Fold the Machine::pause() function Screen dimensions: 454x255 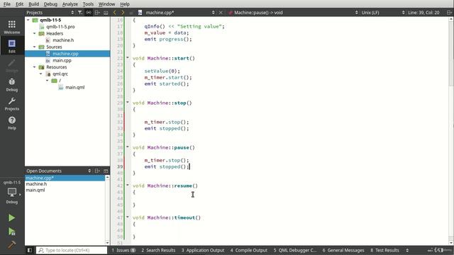[128, 147]
